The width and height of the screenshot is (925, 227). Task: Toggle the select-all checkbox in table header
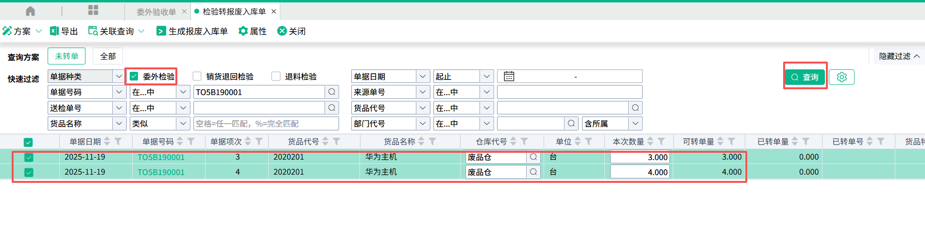click(28, 142)
